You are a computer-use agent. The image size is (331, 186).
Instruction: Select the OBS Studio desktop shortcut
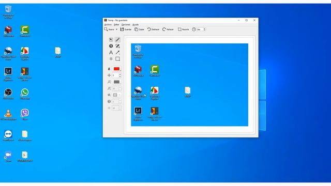tap(8, 94)
